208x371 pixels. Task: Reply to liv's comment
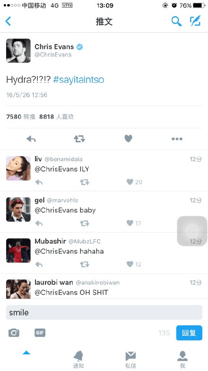coord(39,182)
